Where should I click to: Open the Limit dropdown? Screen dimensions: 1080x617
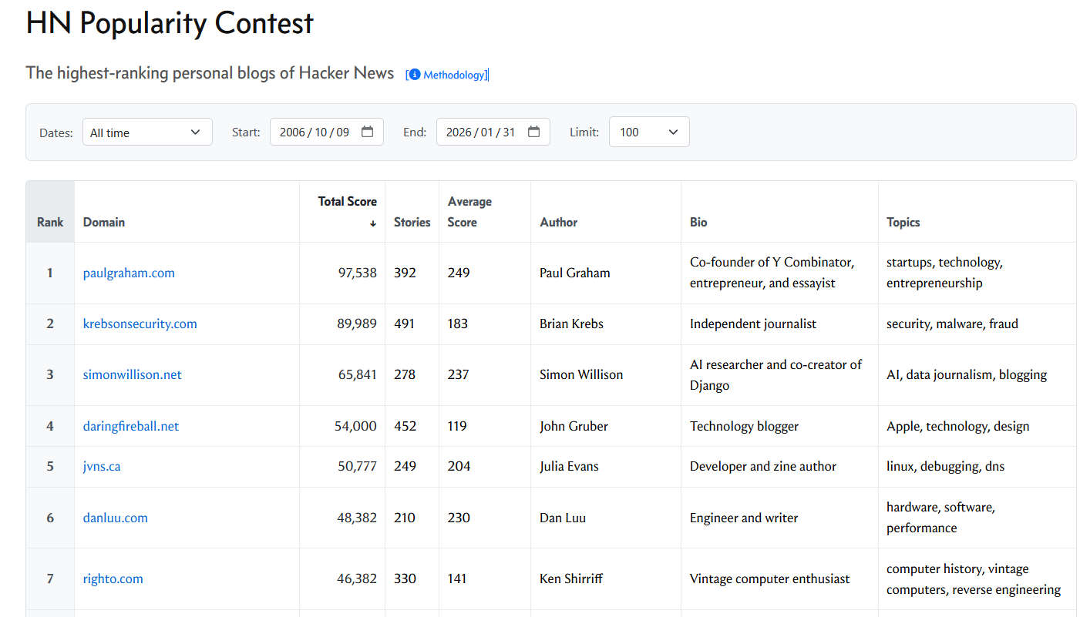[649, 132]
